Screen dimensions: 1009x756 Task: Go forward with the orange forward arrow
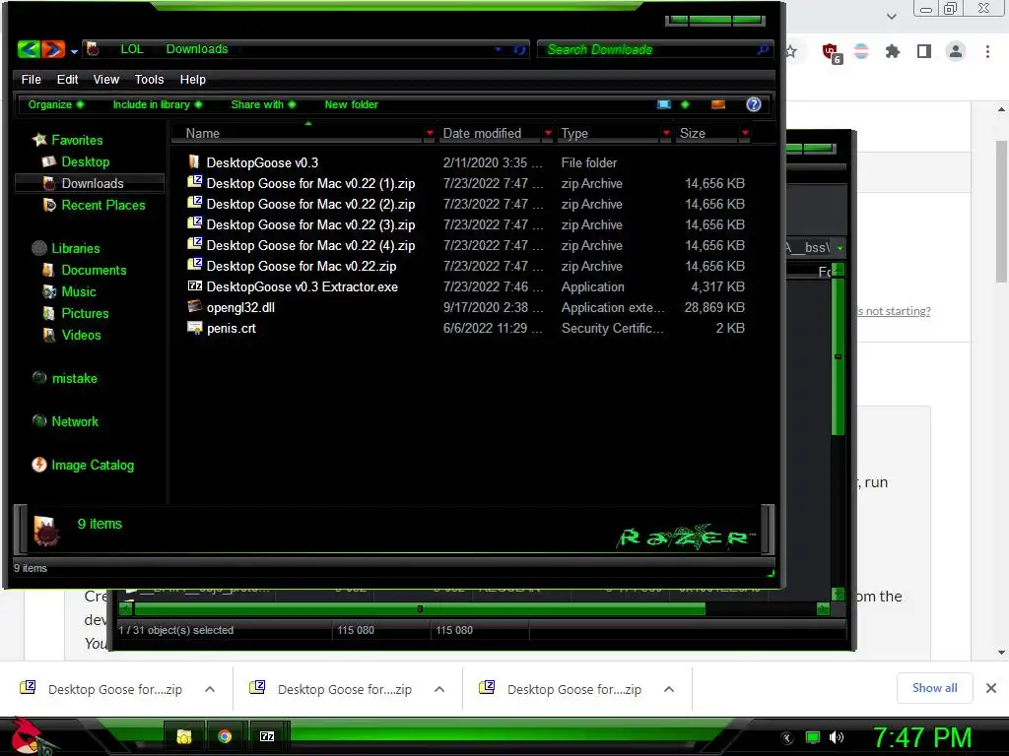[x=53, y=49]
